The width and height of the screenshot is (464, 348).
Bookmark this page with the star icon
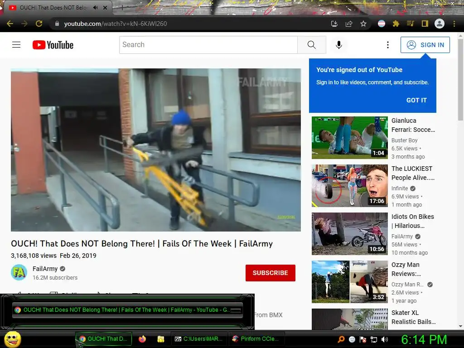point(363,24)
